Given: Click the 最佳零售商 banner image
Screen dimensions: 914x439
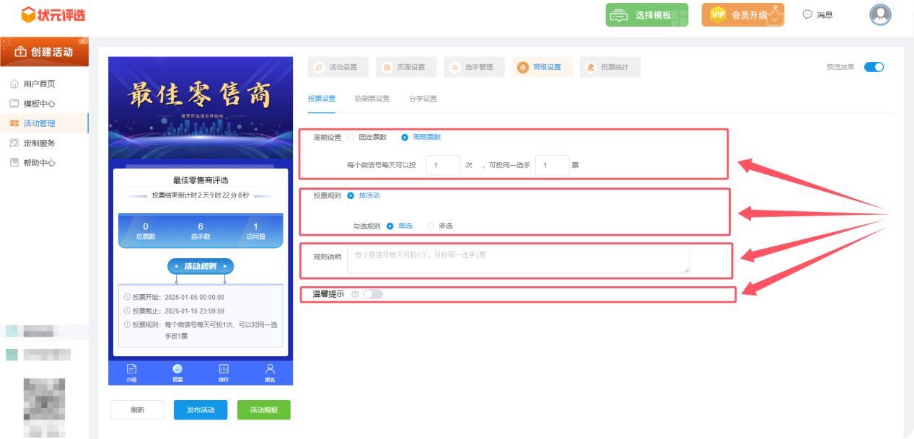Looking at the screenshot, I should [201, 108].
